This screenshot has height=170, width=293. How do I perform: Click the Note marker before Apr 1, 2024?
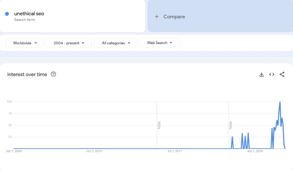pyautogui.click(x=230, y=125)
